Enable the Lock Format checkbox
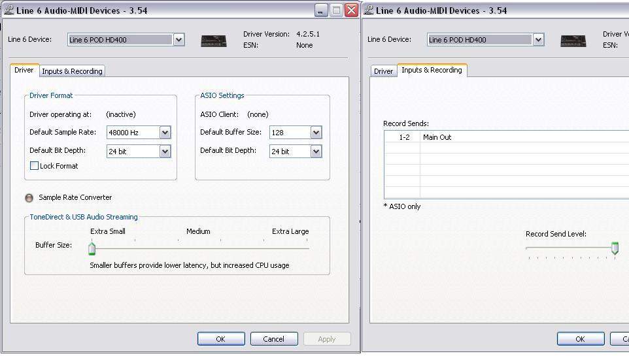Screen dimensions: 629x358 (x=35, y=166)
